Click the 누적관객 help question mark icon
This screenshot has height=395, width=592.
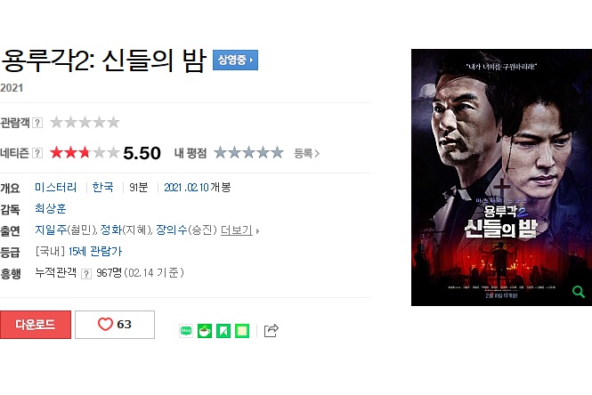tap(86, 273)
